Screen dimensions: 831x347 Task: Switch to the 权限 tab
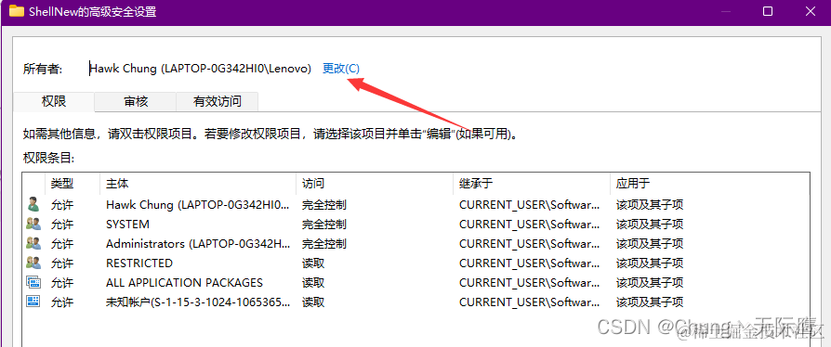54,101
